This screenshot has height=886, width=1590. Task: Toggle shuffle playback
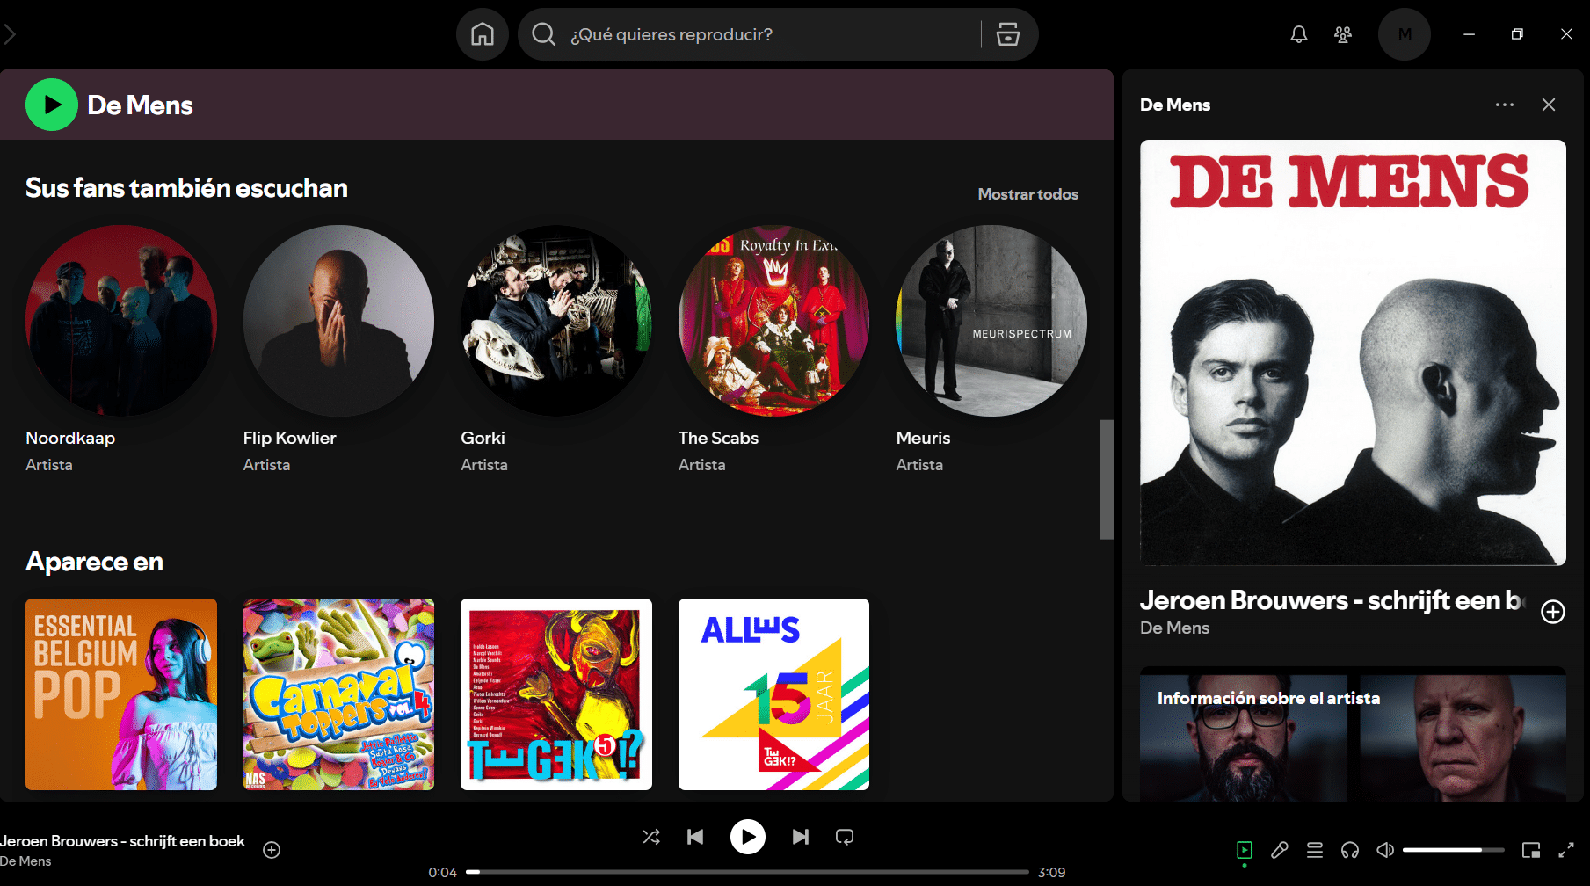tap(651, 837)
